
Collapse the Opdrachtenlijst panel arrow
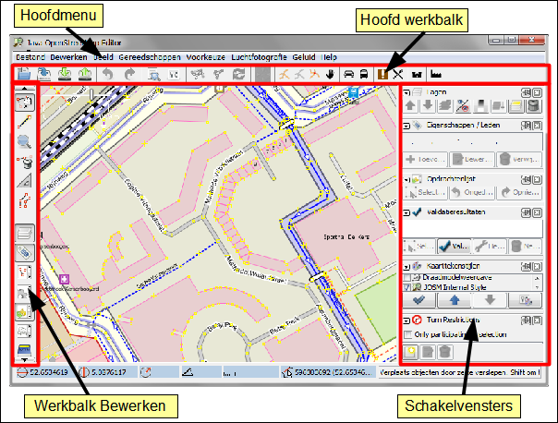click(406, 180)
